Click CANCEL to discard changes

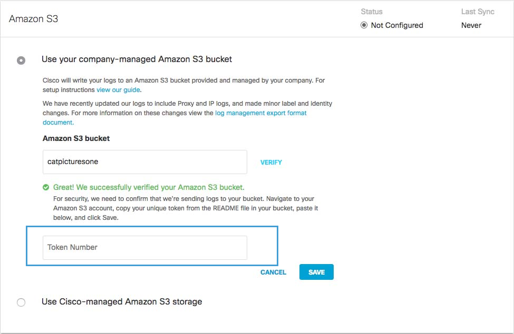[273, 272]
